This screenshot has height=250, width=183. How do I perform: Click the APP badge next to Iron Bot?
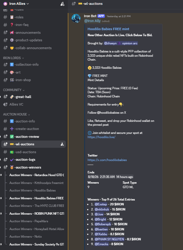coord(101,16)
